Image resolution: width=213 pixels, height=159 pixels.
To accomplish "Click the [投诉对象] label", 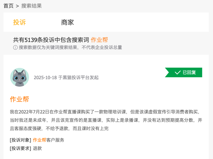I will [21, 140].
